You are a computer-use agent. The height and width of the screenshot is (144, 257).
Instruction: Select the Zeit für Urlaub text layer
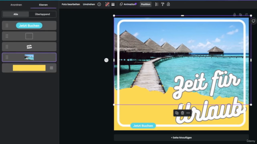coord(29,47)
